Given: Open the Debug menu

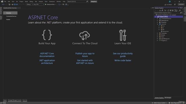Looking at the screenshot, I should (x=31, y=1).
